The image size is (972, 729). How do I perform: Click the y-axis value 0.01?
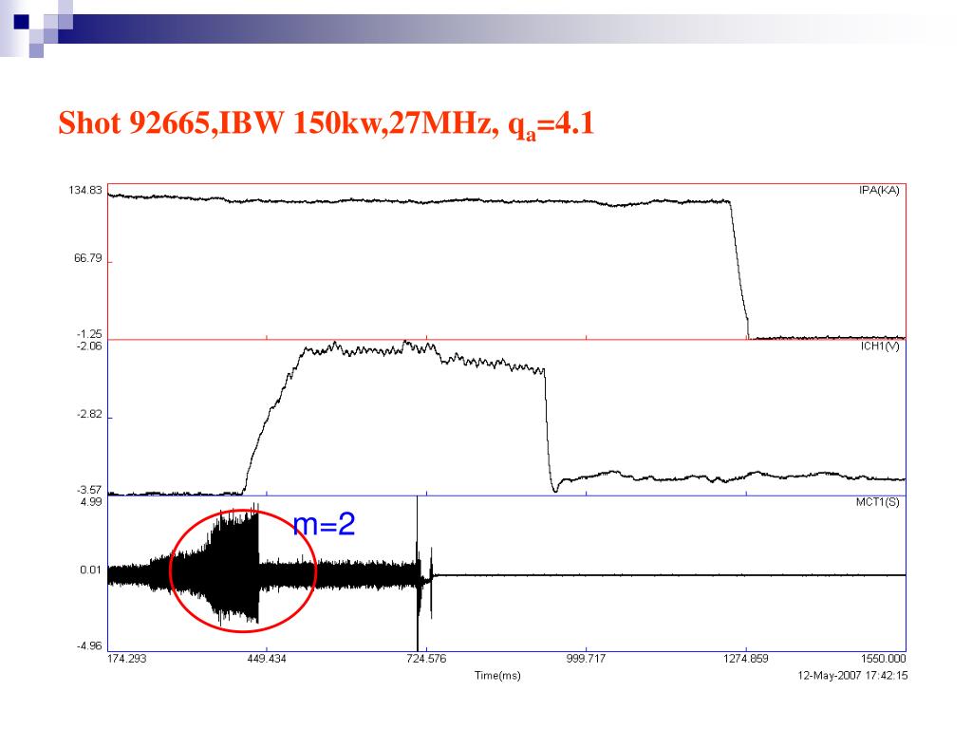pyautogui.click(x=90, y=570)
